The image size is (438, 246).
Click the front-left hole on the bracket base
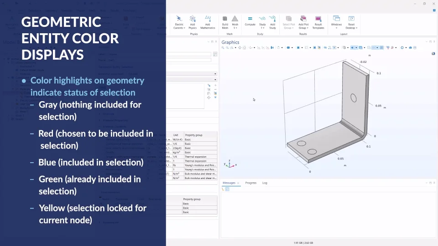312,152
